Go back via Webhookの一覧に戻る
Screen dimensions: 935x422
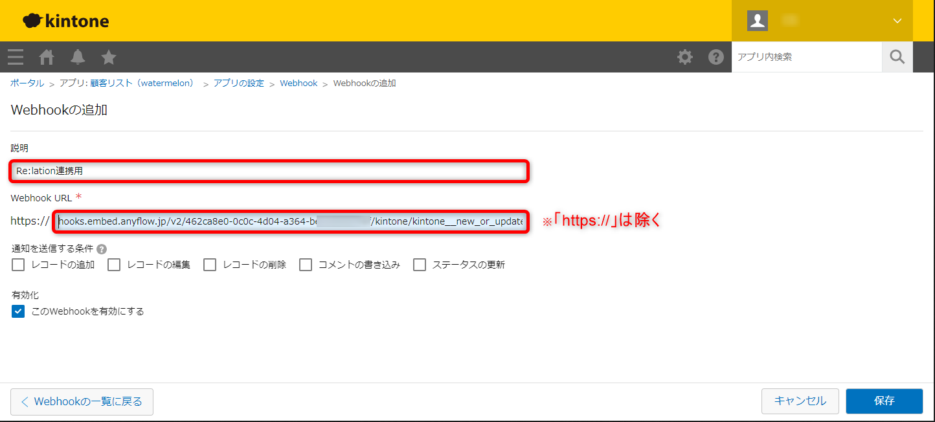pyautogui.click(x=82, y=401)
